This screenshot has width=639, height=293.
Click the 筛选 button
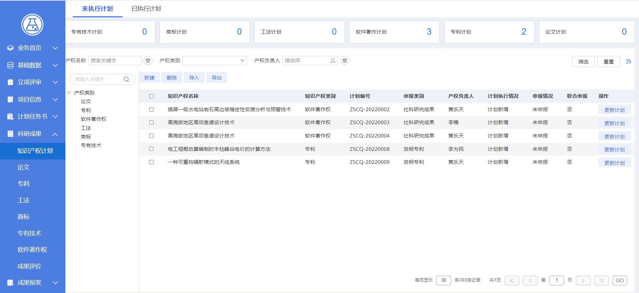click(584, 62)
